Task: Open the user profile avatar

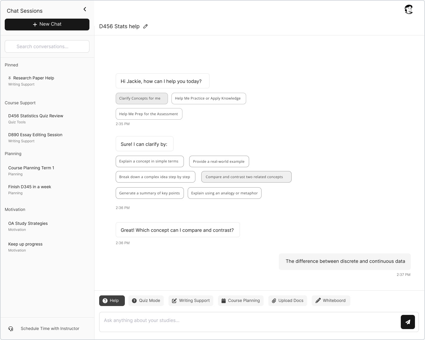Action: click(x=408, y=9)
